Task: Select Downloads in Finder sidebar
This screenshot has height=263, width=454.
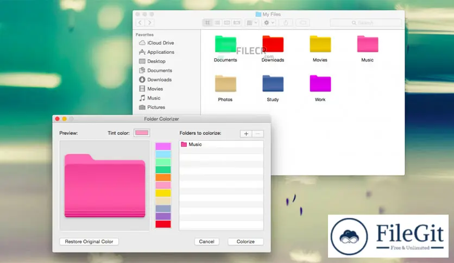Action: point(155,80)
